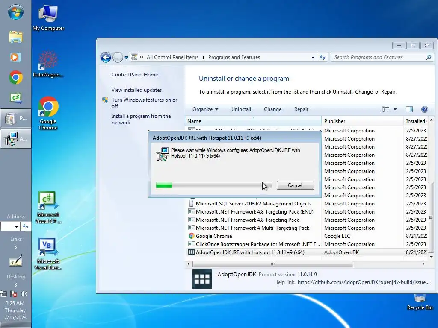Expand the taskbar Address combo box
The height and width of the screenshot is (328, 438).
[x=17, y=226]
